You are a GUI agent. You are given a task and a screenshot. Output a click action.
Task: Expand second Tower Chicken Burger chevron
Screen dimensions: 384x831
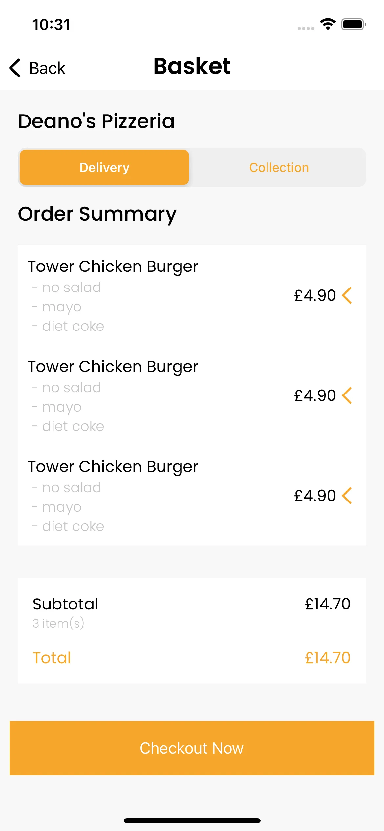tap(347, 395)
